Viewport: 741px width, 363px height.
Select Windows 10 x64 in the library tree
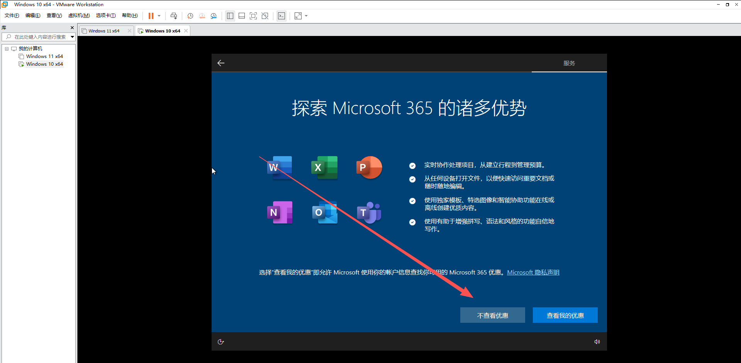[x=44, y=64]
